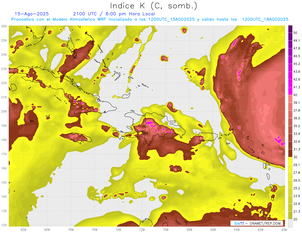Click '2100 UTC / 6:00 pm Hora Local'
This screenshot has width=302, height=233.
(114, 14)
